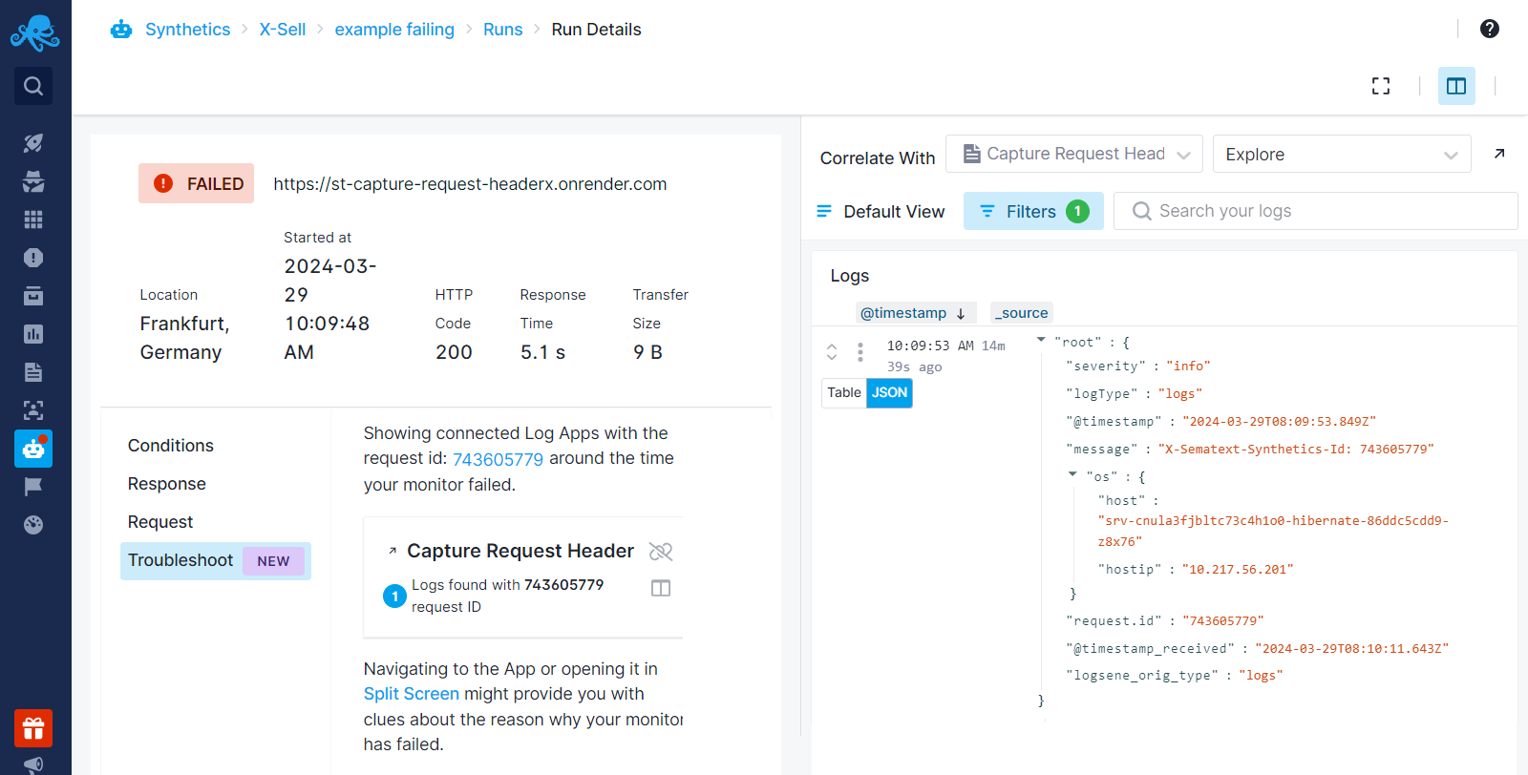Open the archive box icon in sidebar

(x=33, y=296)
